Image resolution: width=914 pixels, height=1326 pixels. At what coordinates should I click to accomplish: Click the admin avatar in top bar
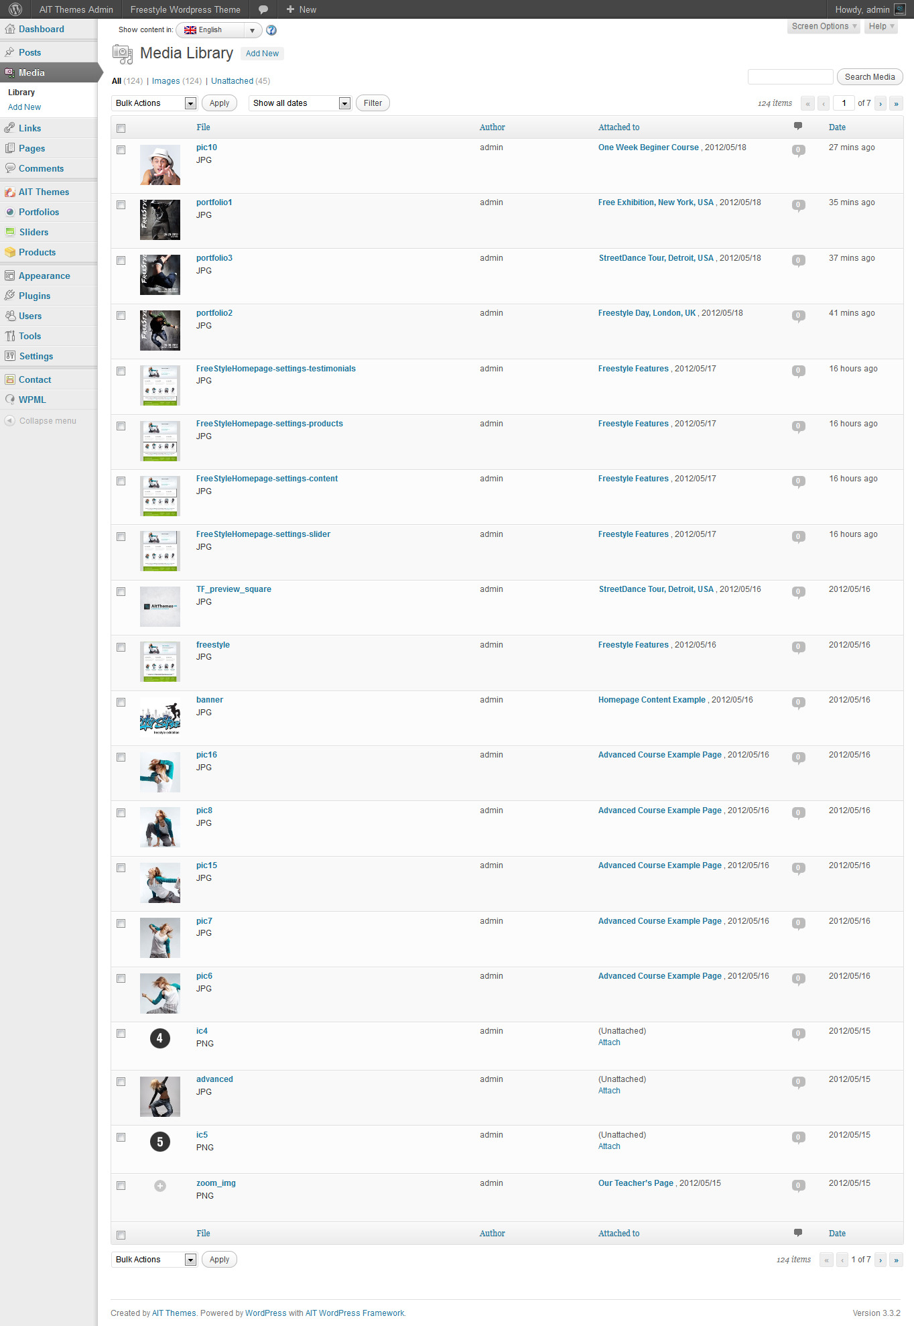point(900,9)
